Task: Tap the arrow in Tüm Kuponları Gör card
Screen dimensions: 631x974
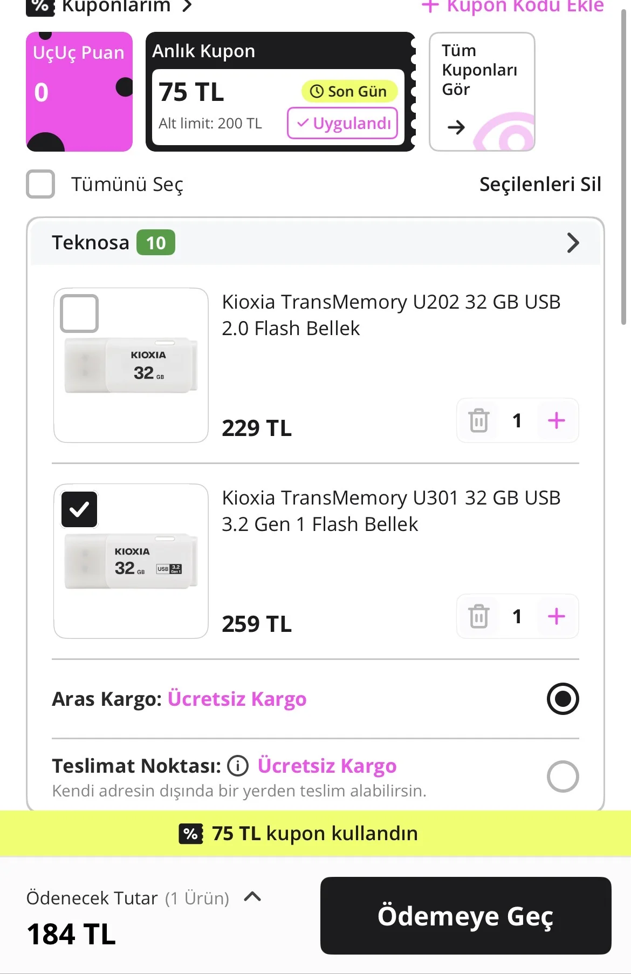Action: (456, 127)
